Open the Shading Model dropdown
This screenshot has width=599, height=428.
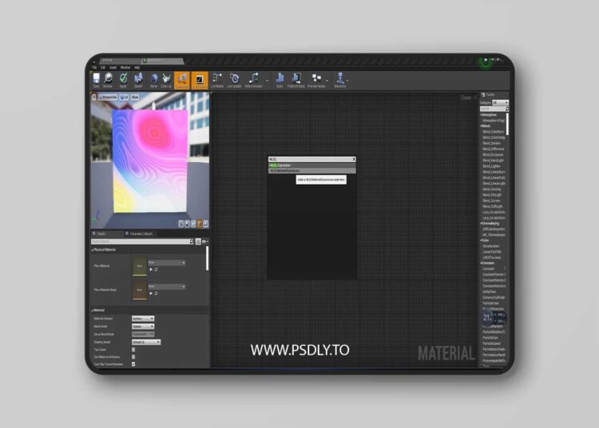(147, 342)
